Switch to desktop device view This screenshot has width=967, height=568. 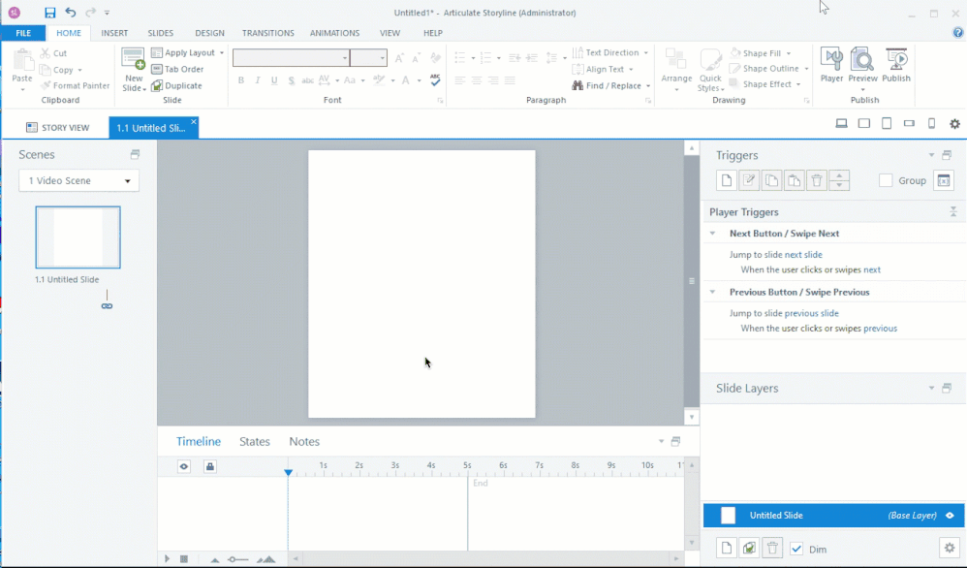(841, 123)
